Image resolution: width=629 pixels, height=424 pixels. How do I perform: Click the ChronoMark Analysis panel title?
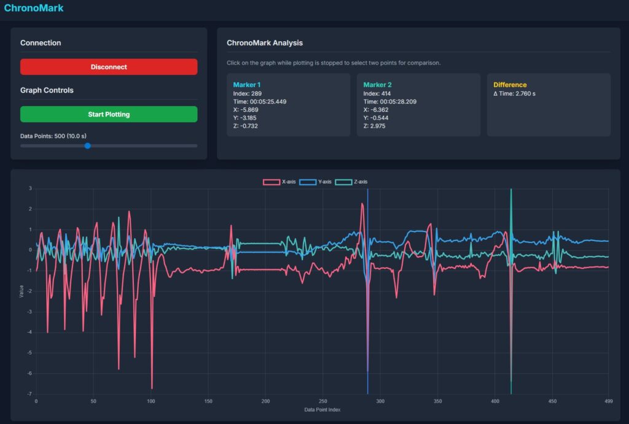point(265,43)
